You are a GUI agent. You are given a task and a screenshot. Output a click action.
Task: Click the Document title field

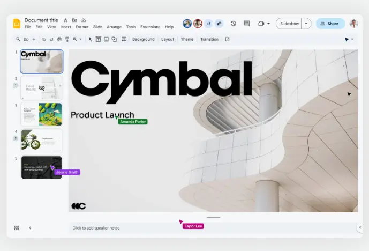pos(41,20)
